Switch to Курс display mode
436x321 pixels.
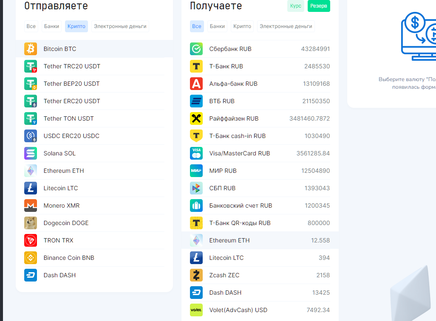point(296,6)
